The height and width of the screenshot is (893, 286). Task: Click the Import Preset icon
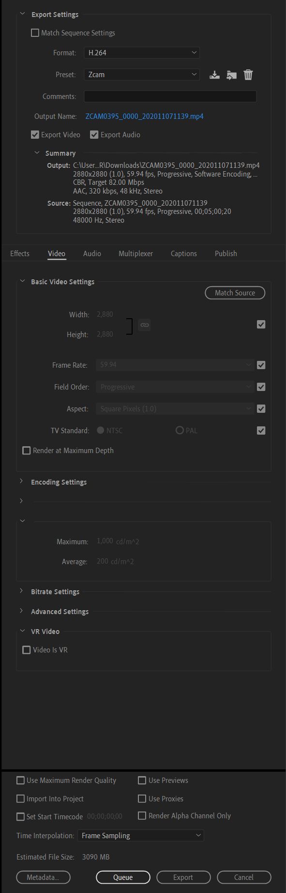232,75
